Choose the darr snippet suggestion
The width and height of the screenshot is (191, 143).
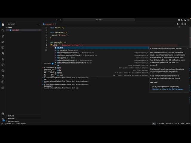point(101,68)
